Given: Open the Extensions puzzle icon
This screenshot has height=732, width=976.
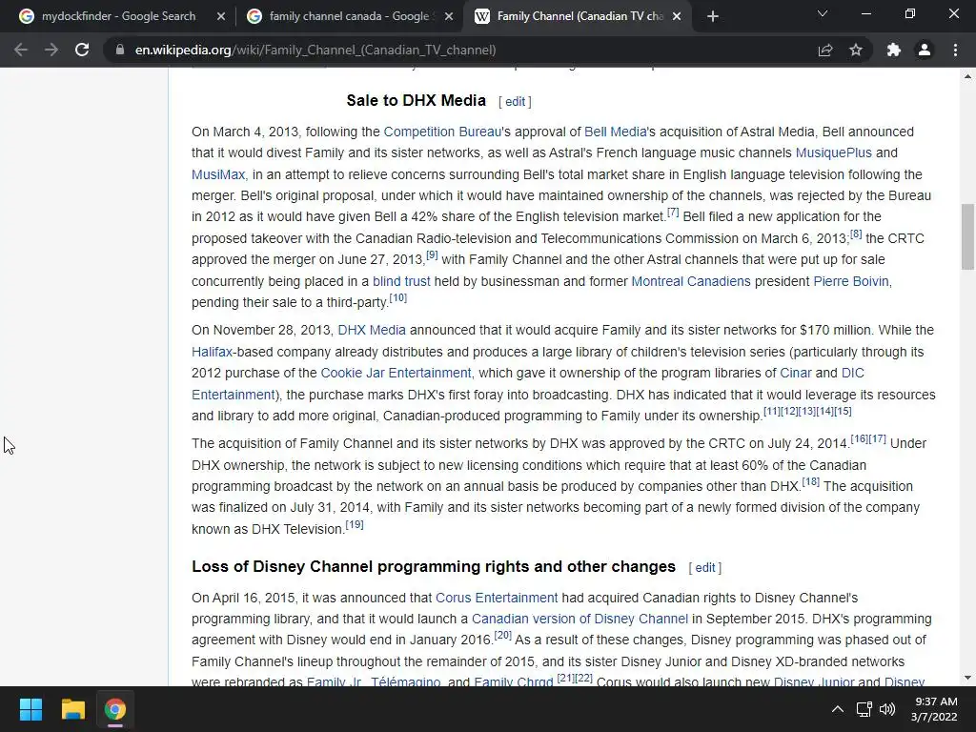Looking at the screenshot, I should coord(894,50).
